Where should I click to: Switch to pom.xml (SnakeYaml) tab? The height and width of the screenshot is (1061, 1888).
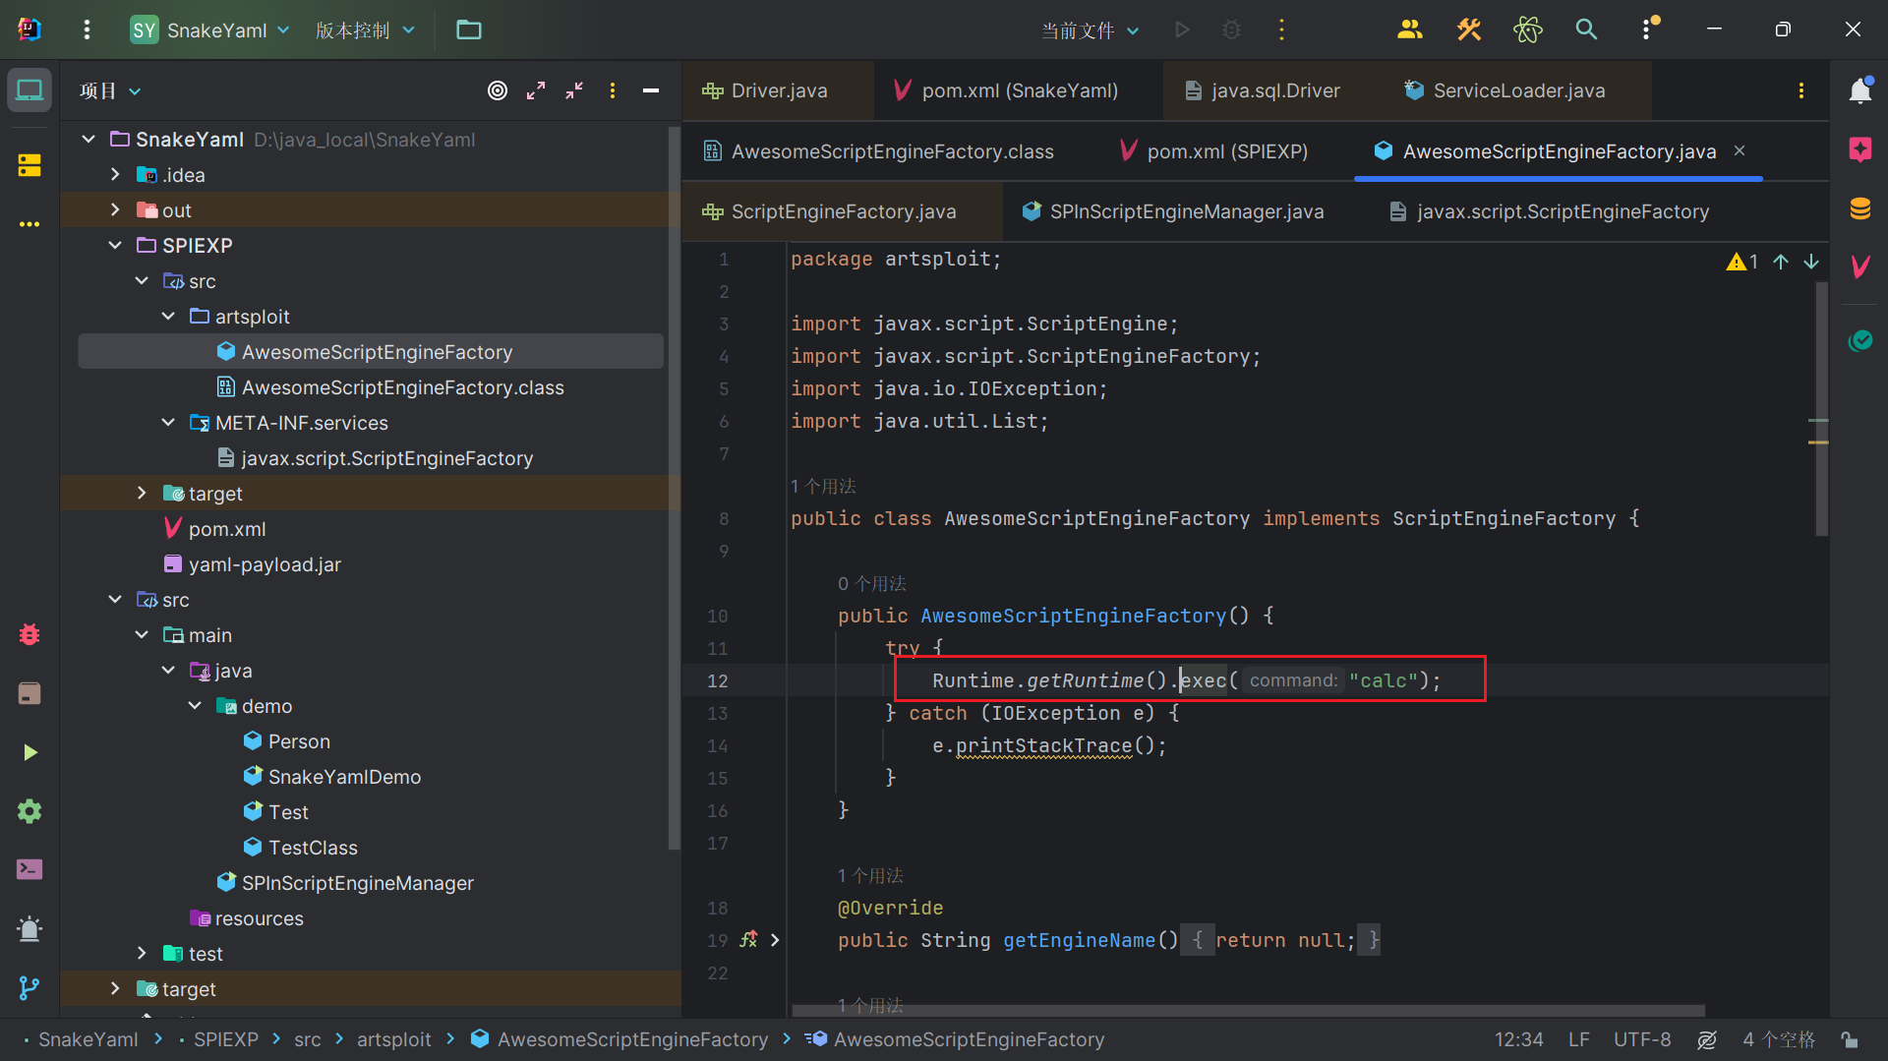point(1018,90)
